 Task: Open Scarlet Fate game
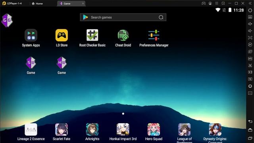62,129
